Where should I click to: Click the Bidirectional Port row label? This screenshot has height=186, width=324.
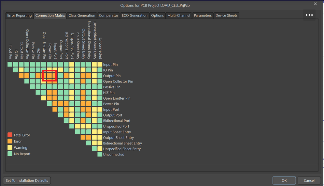[117, 121]
